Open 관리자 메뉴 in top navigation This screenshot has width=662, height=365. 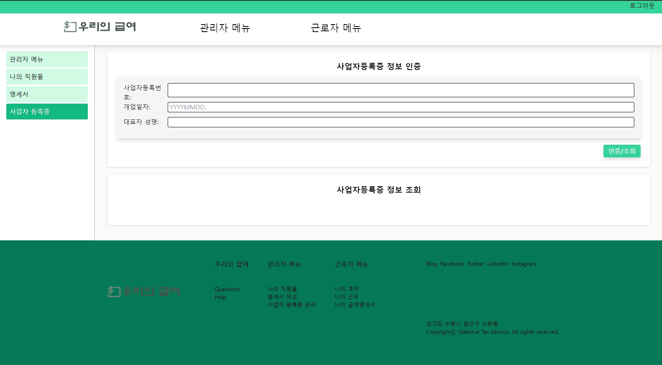(x=225, y=28)
